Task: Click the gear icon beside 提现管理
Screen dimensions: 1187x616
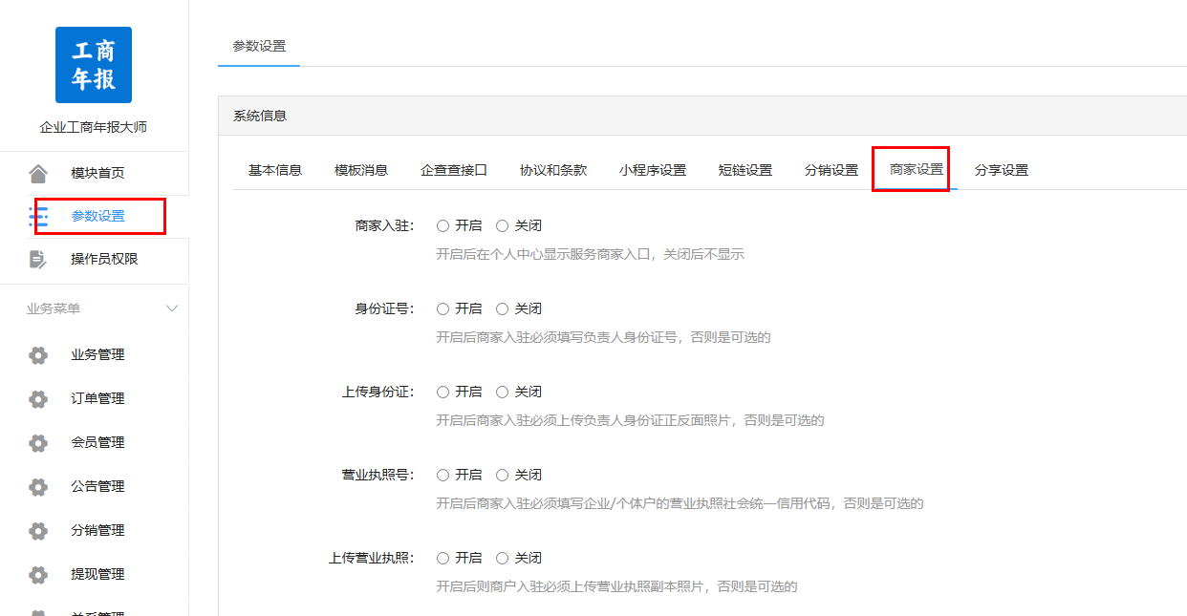Action: click(x=38, y=575)
